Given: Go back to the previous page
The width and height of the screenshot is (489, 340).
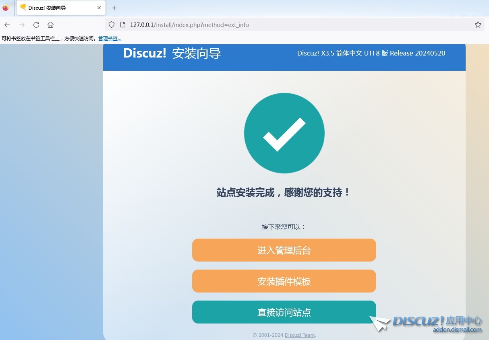Looking at the screenshot, I should tap(7, 25).
